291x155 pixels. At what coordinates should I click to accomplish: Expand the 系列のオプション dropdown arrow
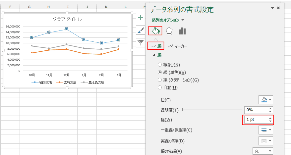point(183,20)
